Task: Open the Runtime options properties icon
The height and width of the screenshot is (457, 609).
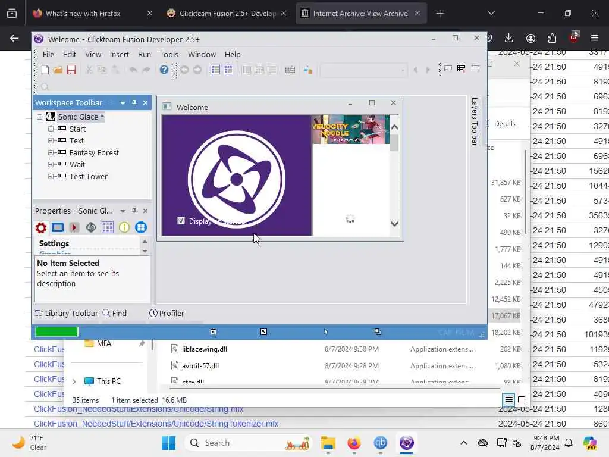Action: point(74,227)
